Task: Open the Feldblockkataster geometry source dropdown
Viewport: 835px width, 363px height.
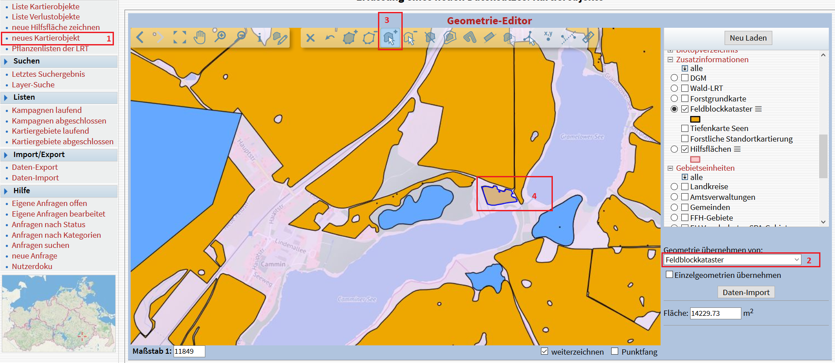Action: (x=733, y=260)
